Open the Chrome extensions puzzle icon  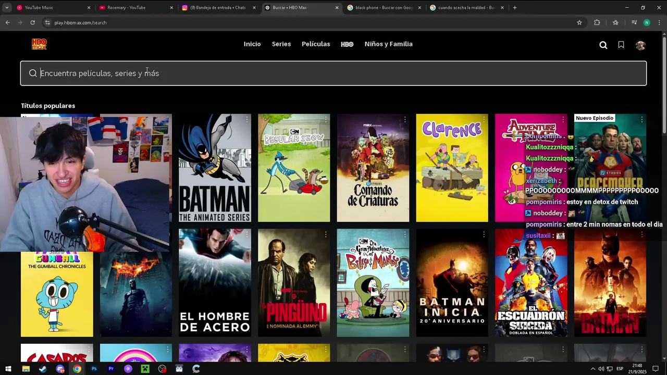[x=597, y=22]
